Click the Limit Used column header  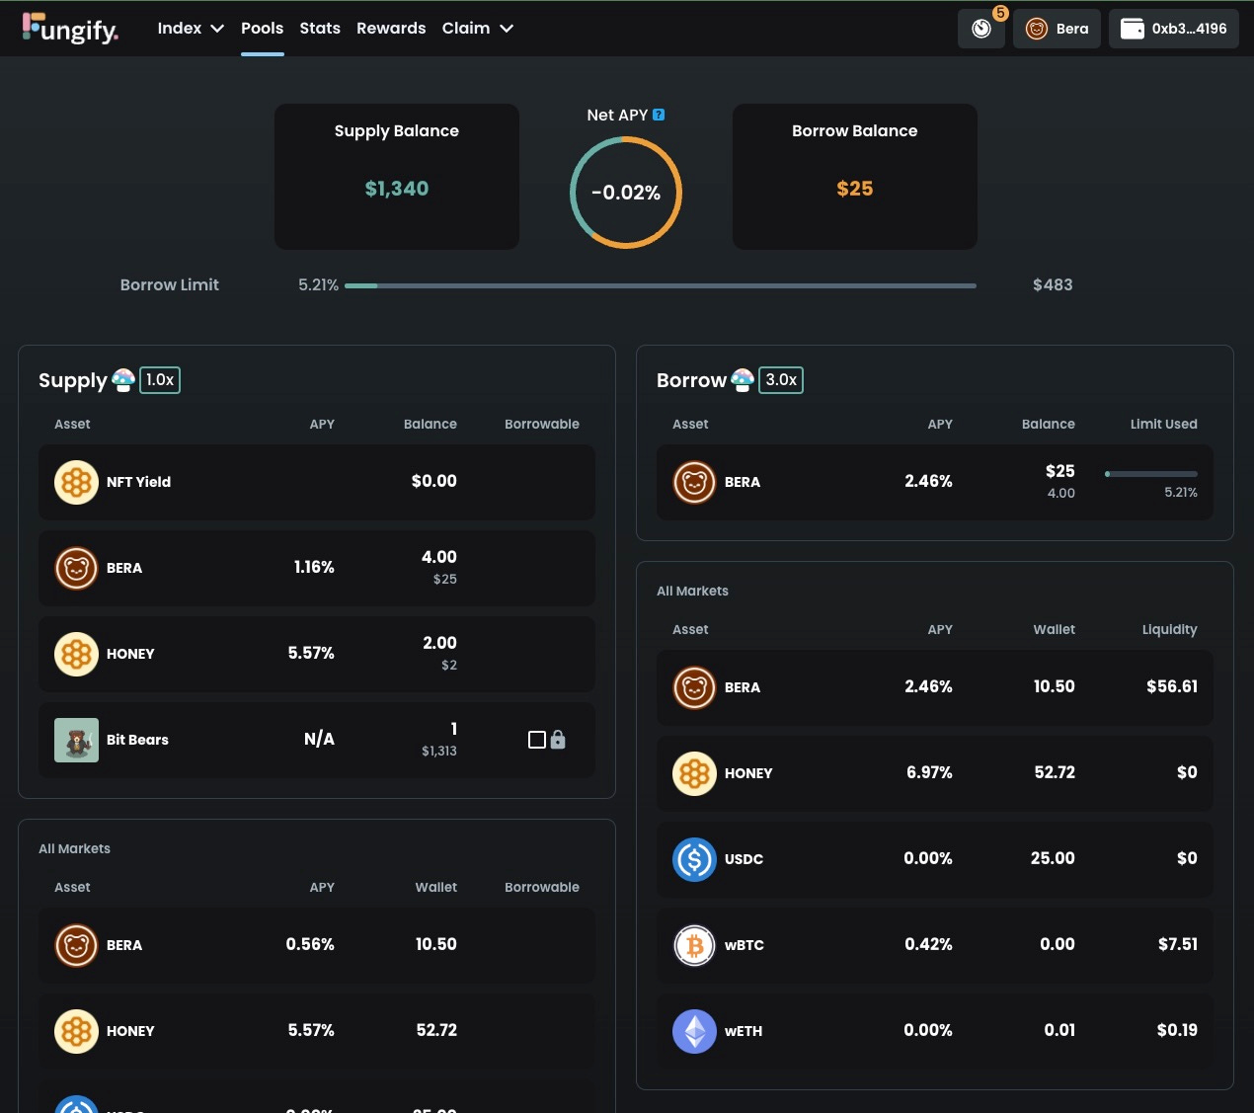click(x=1164, y=425)
